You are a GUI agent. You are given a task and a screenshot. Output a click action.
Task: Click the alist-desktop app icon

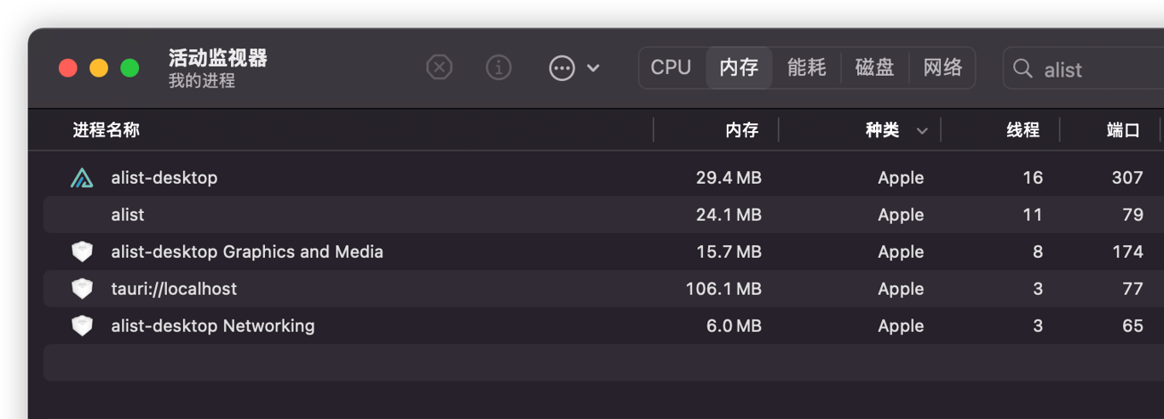[82, 178]
